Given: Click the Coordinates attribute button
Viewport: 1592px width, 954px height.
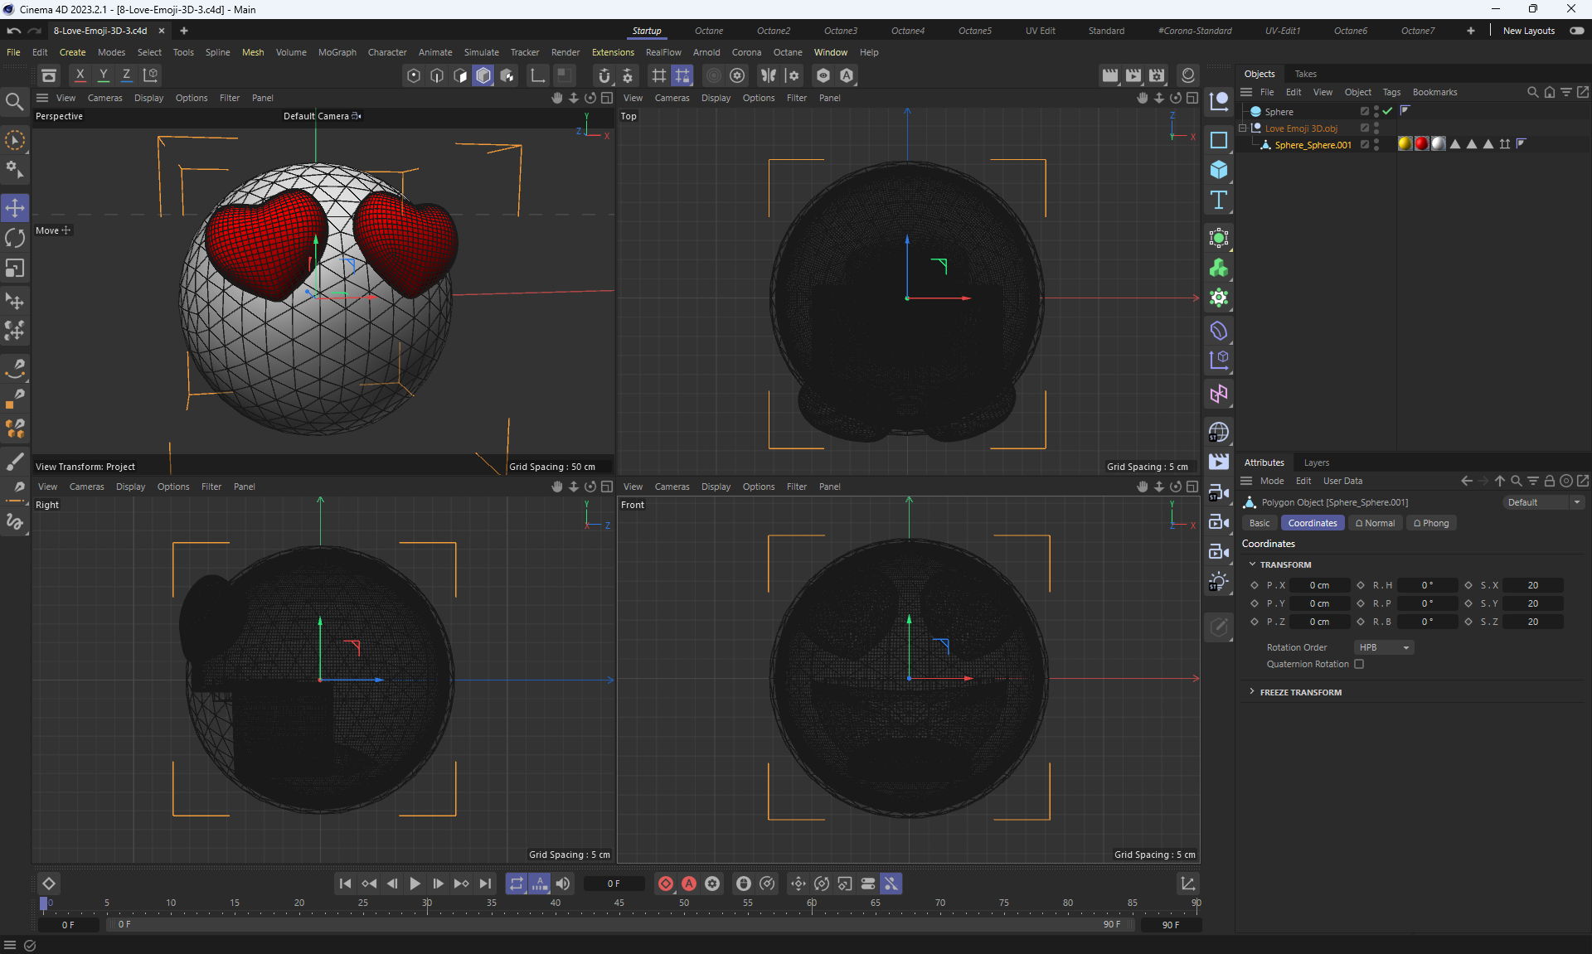Looking at the screenshot, I should coord(1312,523).
